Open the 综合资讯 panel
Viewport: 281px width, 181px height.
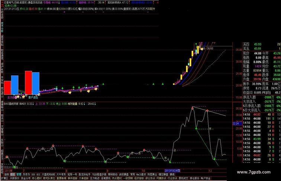pos(151,178)
